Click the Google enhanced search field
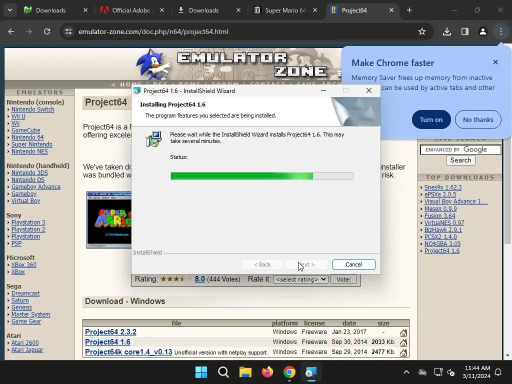Image resolution: width=512 pixels, height=384 pixels. pos(460,149)
